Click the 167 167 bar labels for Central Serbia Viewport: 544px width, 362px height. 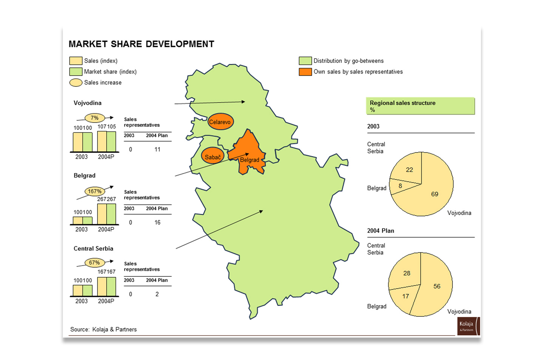coord(107,271)
